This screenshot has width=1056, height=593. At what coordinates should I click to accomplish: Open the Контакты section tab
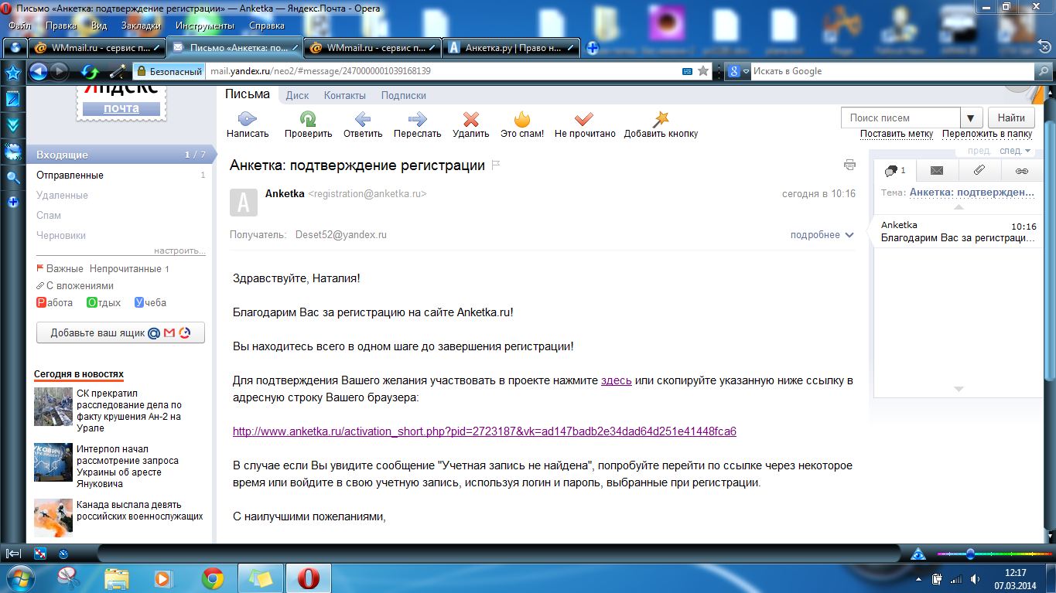pyautogui.click(x=345, y=96)
